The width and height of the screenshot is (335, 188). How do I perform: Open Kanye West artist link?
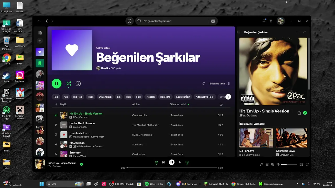pos(98,137)
